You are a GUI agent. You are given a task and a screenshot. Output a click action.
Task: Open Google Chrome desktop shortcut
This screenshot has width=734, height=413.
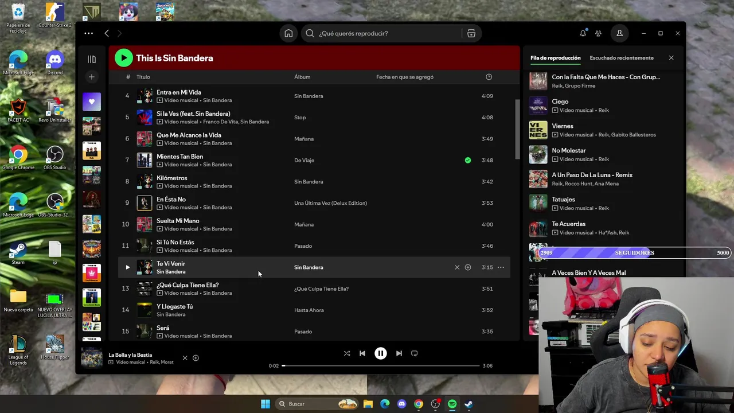(x=18, y=158)
